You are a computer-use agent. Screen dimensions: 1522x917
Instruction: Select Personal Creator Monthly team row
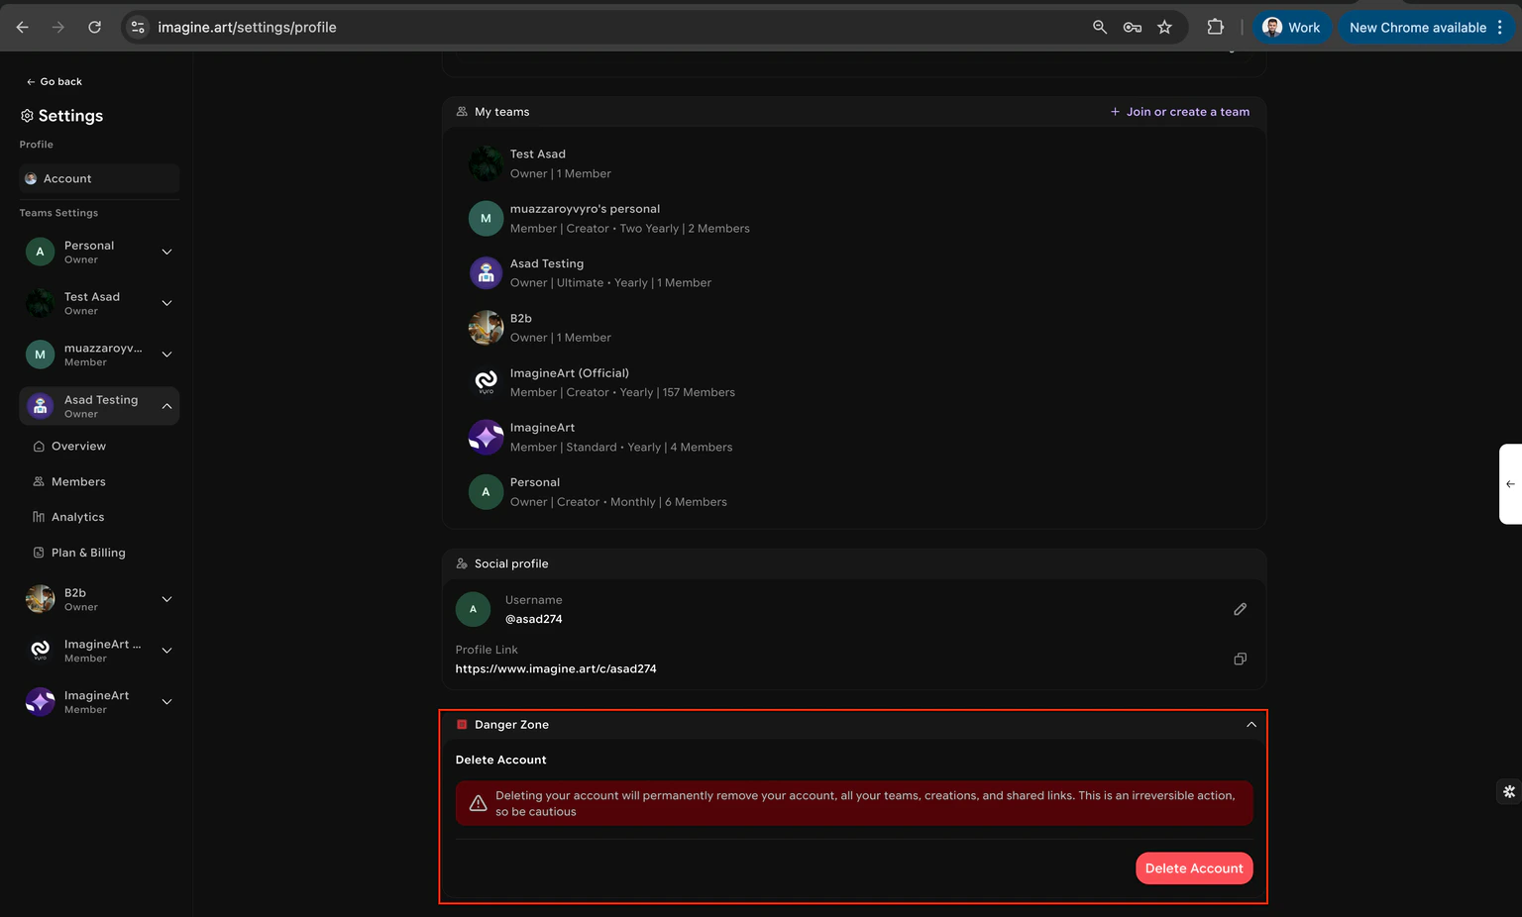point(854,492)
